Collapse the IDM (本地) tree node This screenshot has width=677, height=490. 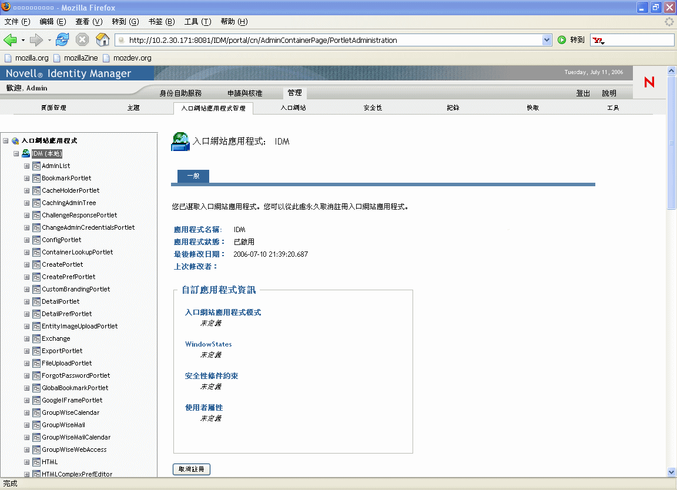pyautogui.click(x=16, y=154)
